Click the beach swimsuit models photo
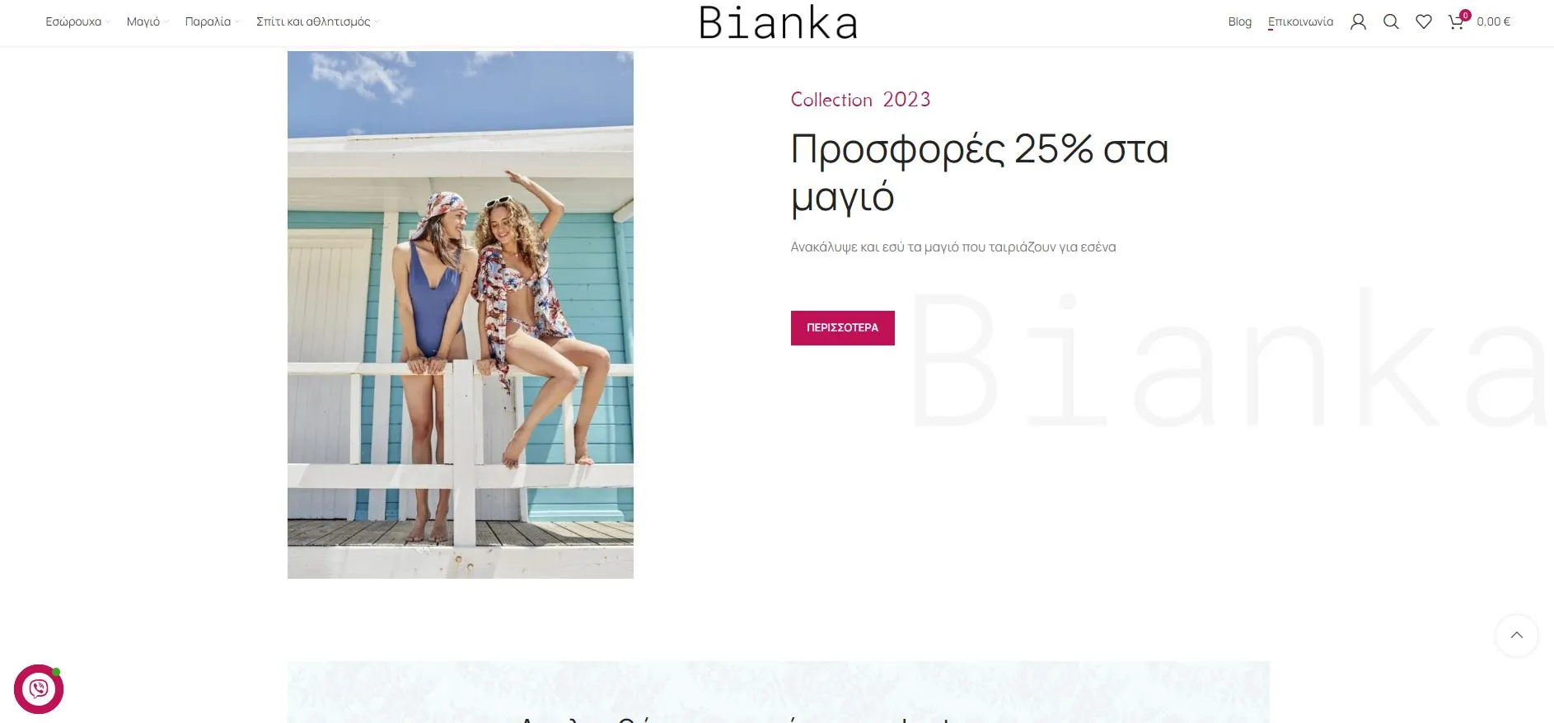The width and height of the screenshot is (1554, 723). tap(461, 315)
